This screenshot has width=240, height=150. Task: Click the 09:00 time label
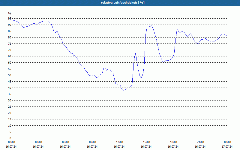tap(93, 142)
